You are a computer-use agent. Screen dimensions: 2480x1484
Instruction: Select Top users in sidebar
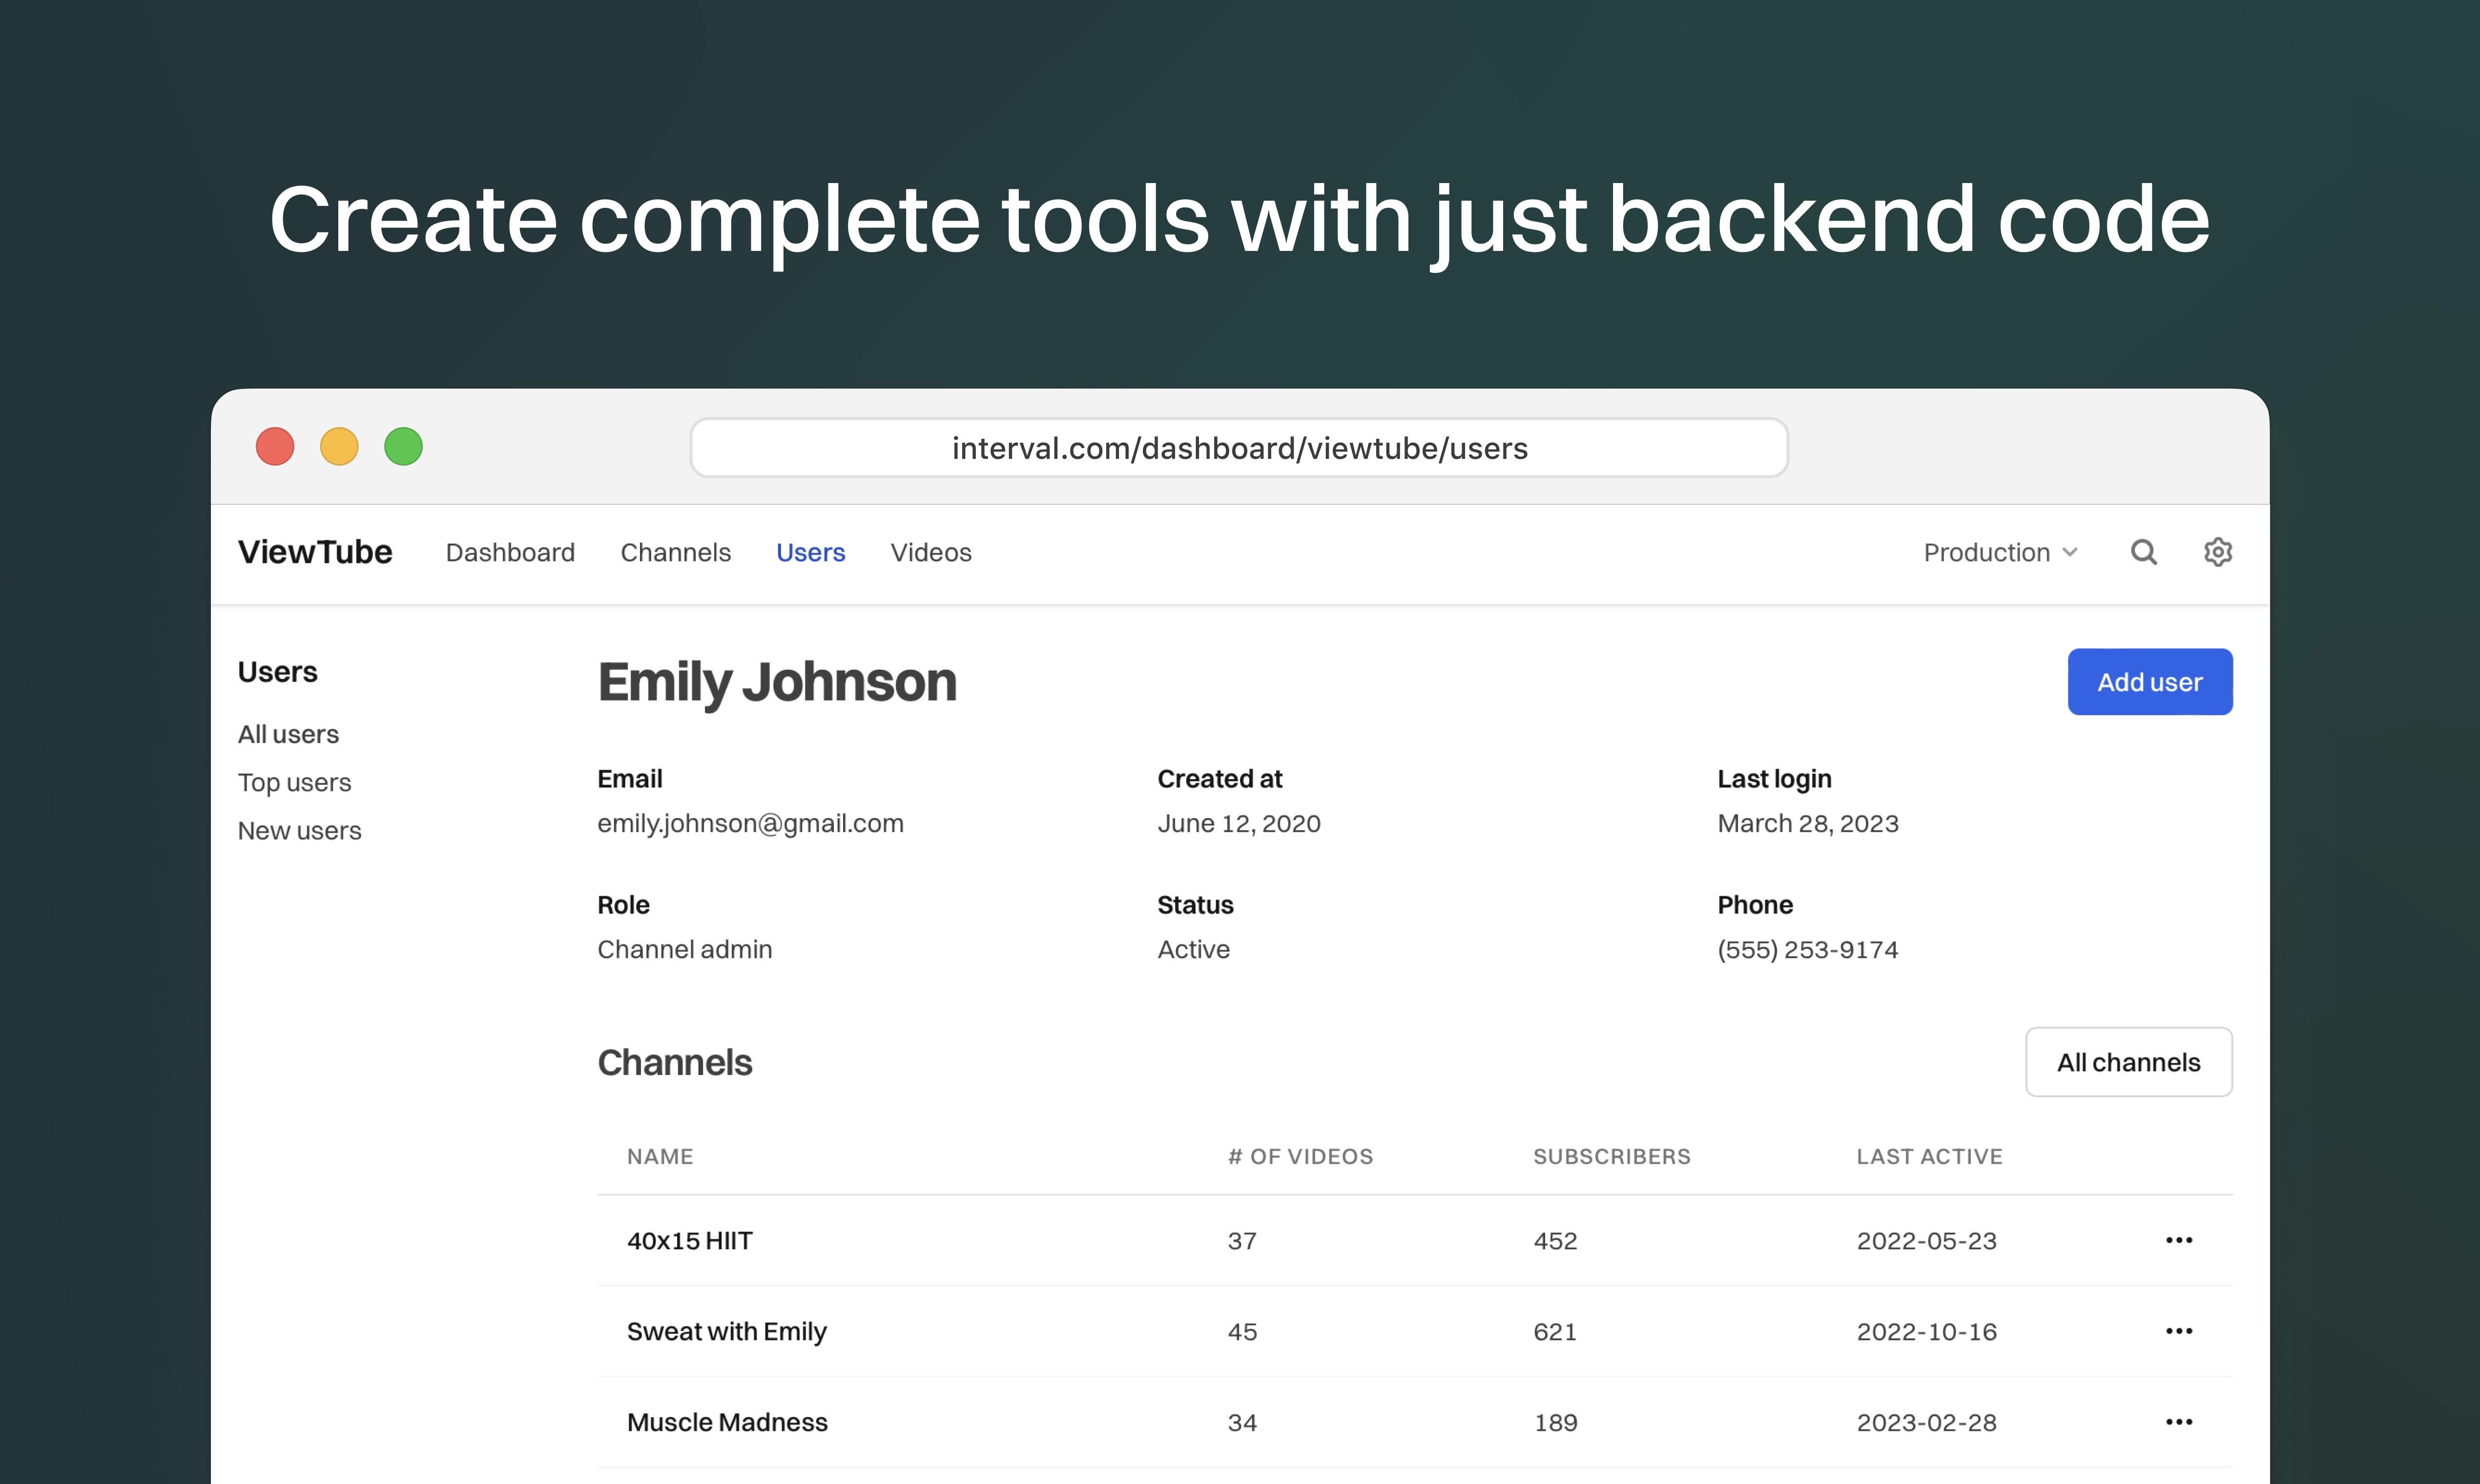pyautogui.click(x=294, y=782)
